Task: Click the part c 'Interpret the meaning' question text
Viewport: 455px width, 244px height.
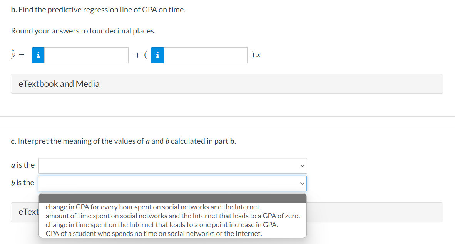Action: [124, 141]
